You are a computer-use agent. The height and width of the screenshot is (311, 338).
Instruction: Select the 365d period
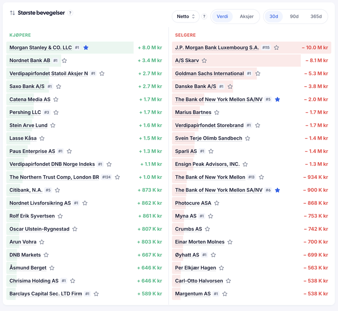[316, 16]
